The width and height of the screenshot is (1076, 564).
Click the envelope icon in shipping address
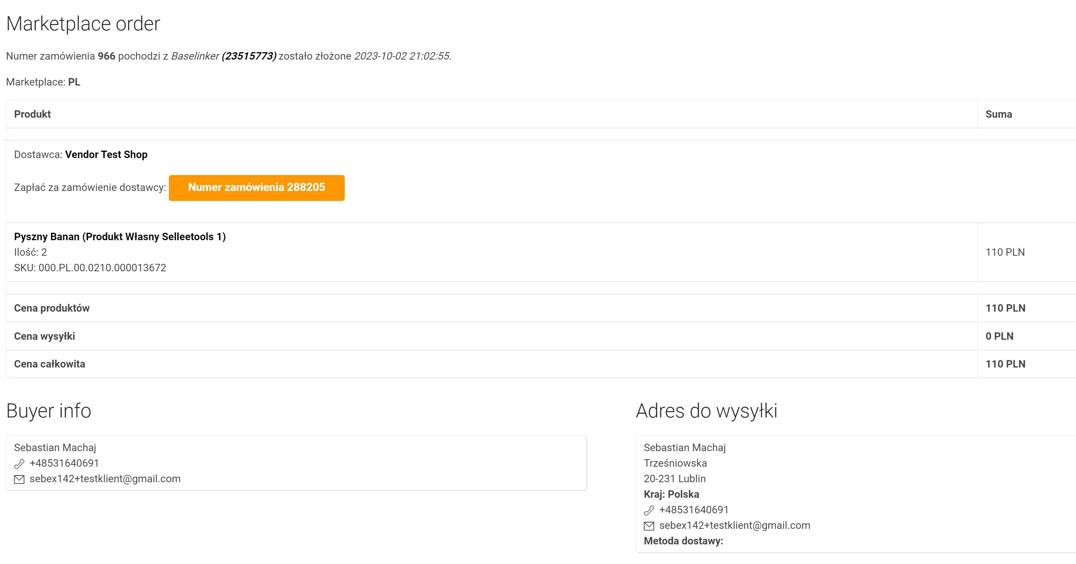(x=649, y=526)
